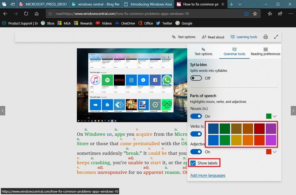This screenshot has width=296, height=195.
Task: Share this page using share icon
Action: tap(280, 14)
